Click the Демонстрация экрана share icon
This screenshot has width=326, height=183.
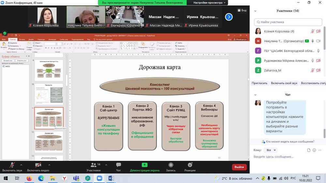[x=144, y=165]
